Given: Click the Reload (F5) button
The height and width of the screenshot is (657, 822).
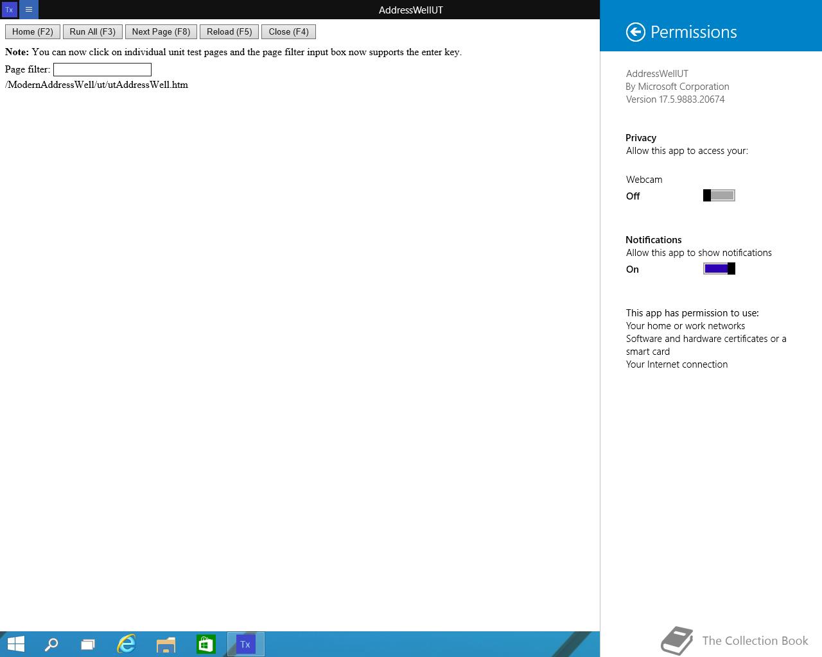Looking at the screenshot, I should point(229,31).
